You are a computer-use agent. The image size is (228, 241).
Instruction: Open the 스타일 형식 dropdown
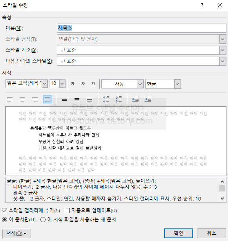(223, 39)
